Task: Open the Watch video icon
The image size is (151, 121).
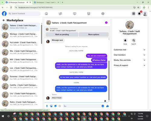Action: click(75, 14)
